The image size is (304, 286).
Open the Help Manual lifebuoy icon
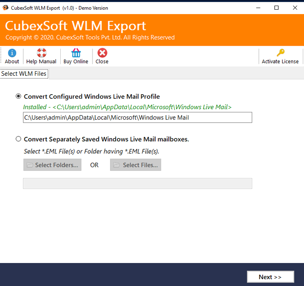tap(41, 53)
